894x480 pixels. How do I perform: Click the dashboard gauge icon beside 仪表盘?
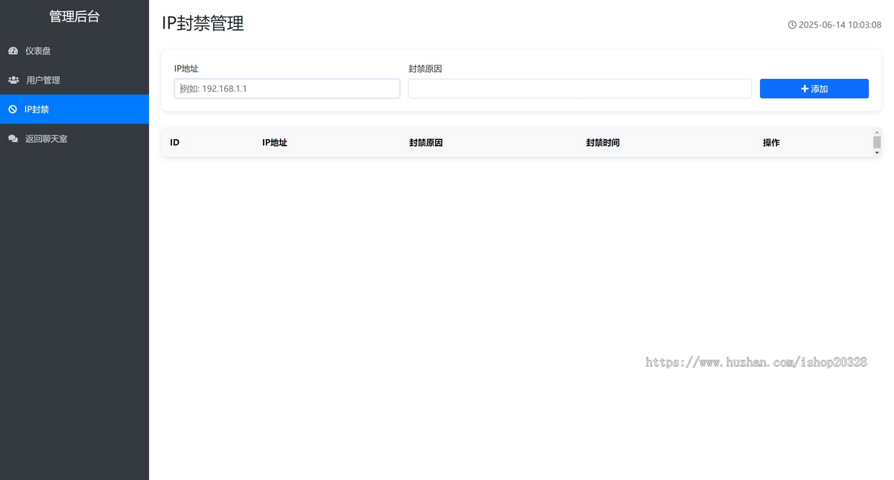[13, 51]
